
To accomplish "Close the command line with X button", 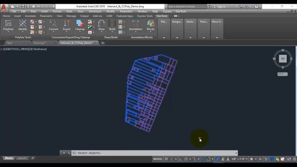I will tap(64, 153).
